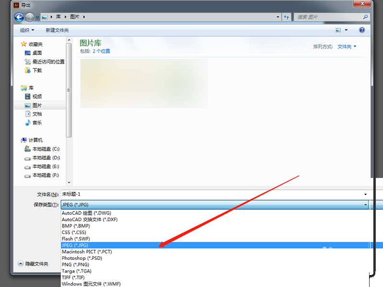Expand the 组织 dropdown menu

27,30
